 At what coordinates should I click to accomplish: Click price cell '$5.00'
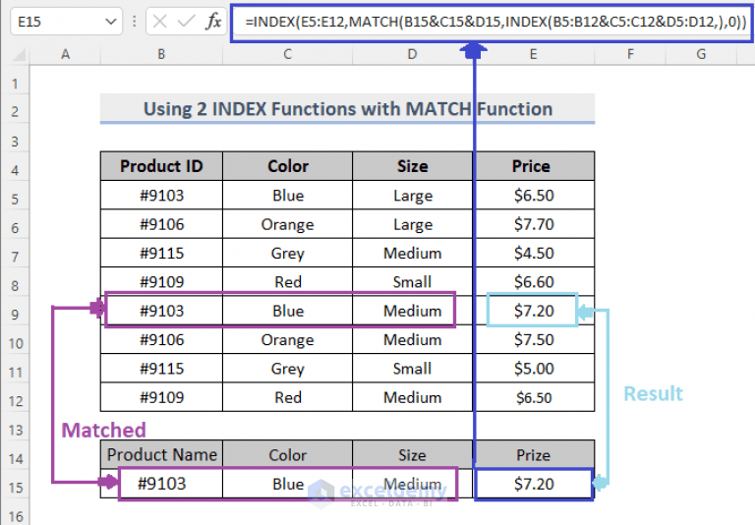click(x=534, y=369)
